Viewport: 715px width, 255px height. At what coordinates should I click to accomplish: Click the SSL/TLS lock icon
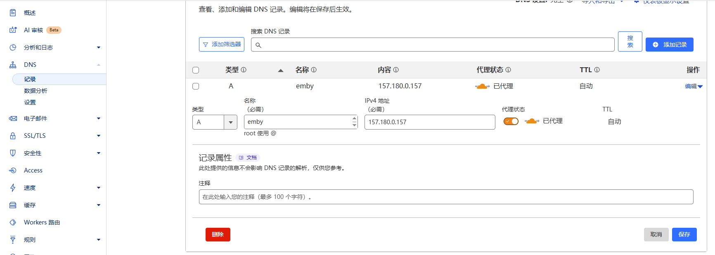coord(13,136)
